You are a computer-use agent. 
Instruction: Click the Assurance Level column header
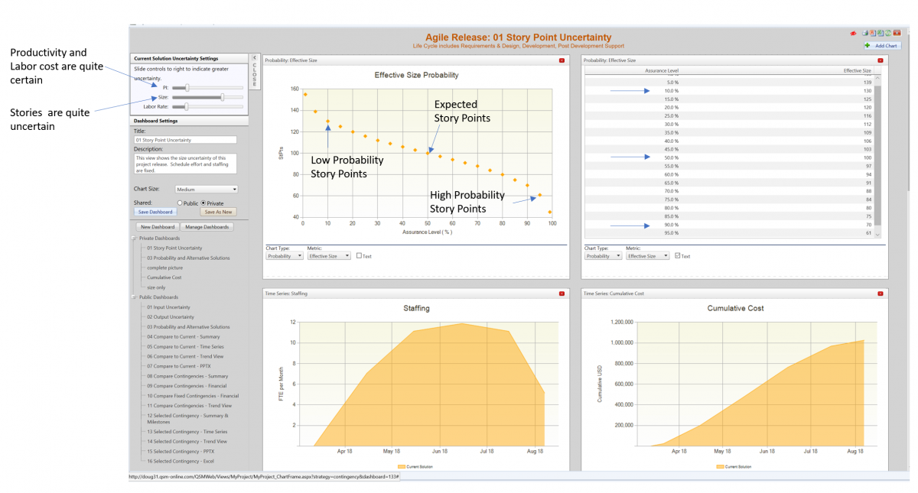coord(662,70)
